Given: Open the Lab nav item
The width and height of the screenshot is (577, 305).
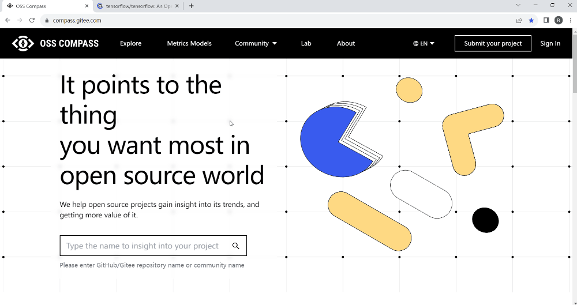Looking at the screenshot, I should tap(306, 43).
